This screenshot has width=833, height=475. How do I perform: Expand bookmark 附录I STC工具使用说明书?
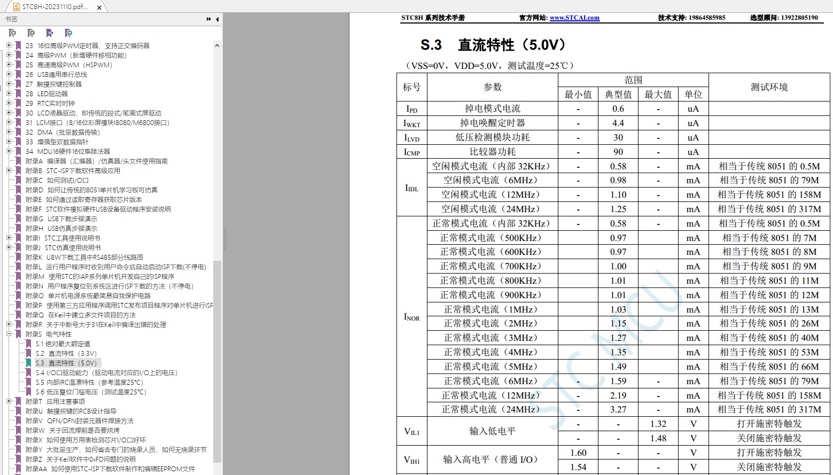(9, 238)
